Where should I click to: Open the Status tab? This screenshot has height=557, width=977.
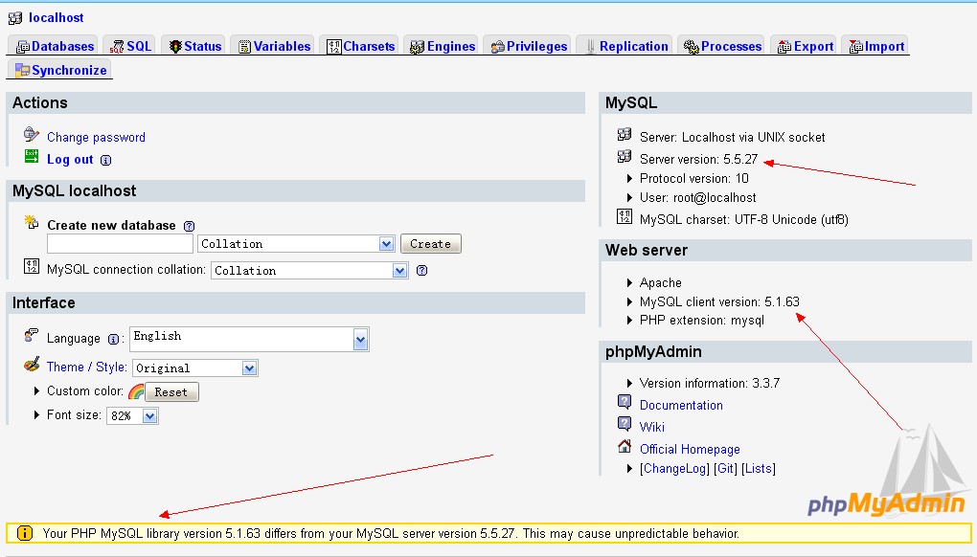[195, 46]
